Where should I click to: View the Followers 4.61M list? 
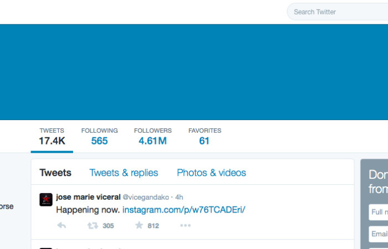click(152, 137)
